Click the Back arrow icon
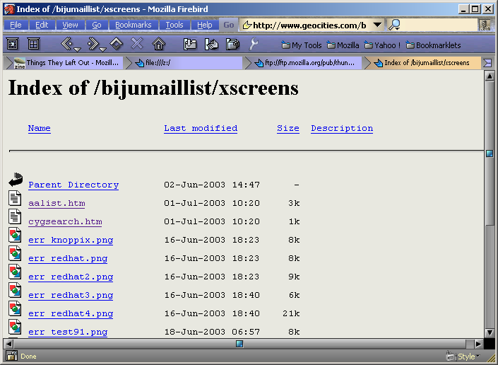Viewport: 498px width, 365px height. point(66,44)
